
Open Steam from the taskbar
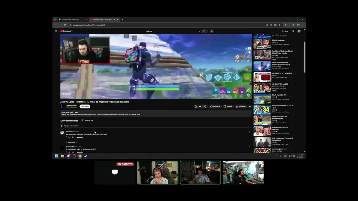tap(86, 156)
